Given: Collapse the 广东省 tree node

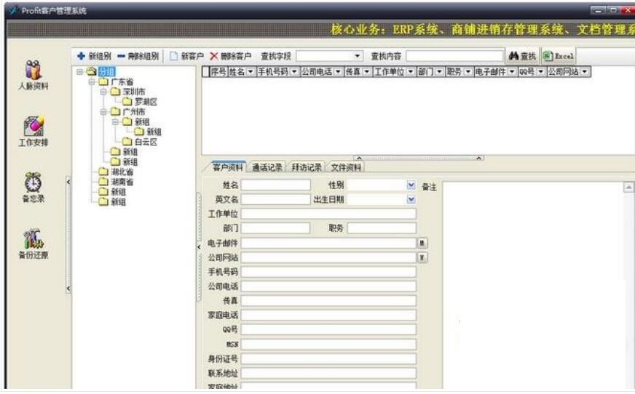Looking at the screenshot, I should click(x=92, y=81).
